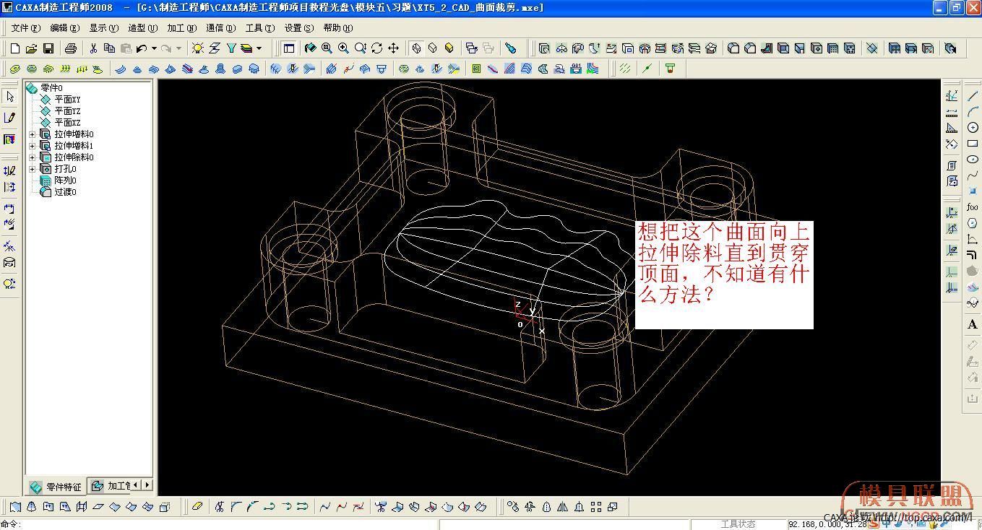
Task: Toggle the feature tree panel button
Action: (289, 48)
